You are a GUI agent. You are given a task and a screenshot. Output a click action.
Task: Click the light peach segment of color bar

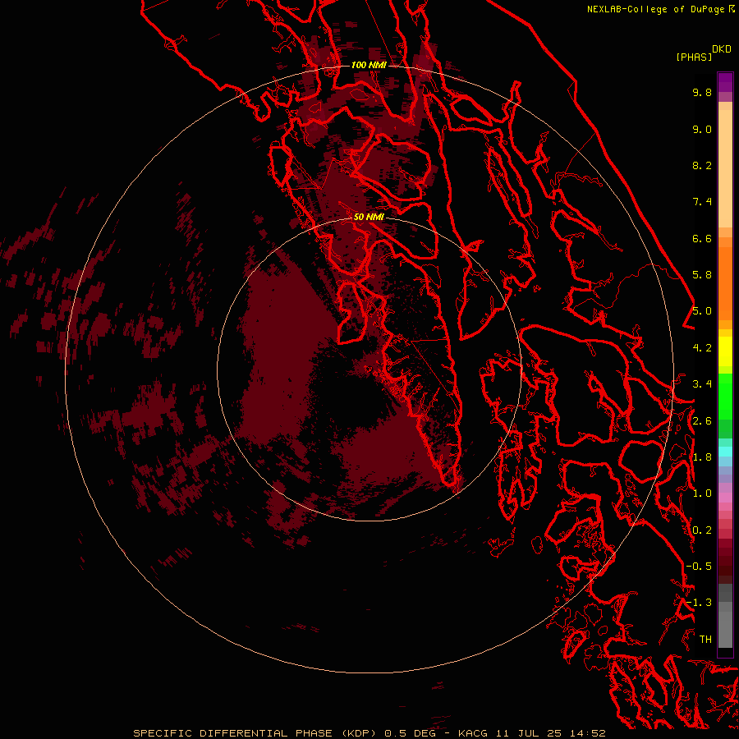click(x=725, y=168)
